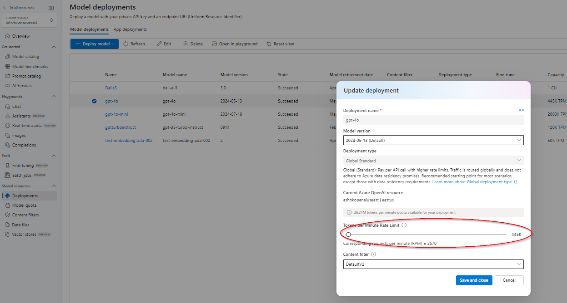The image size is (567, 303).
Task: Open Data files page
Action: point(20,225)
